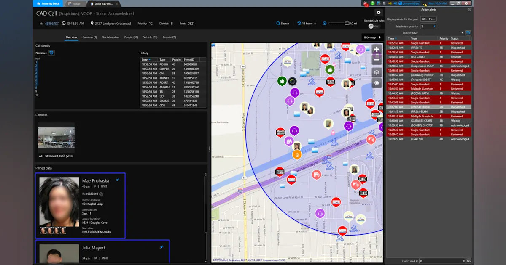
Task: Unpin the Mae Prohaska card
Action: 117,180
